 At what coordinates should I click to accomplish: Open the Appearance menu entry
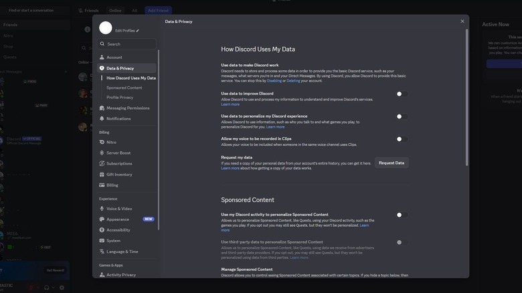point(127,219)
